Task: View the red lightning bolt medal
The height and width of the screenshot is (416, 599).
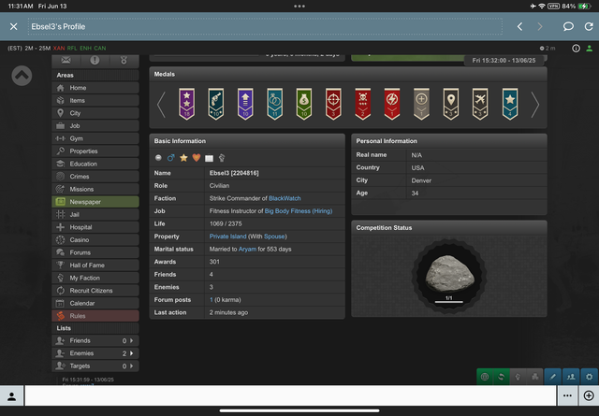Action: point(392,104)
